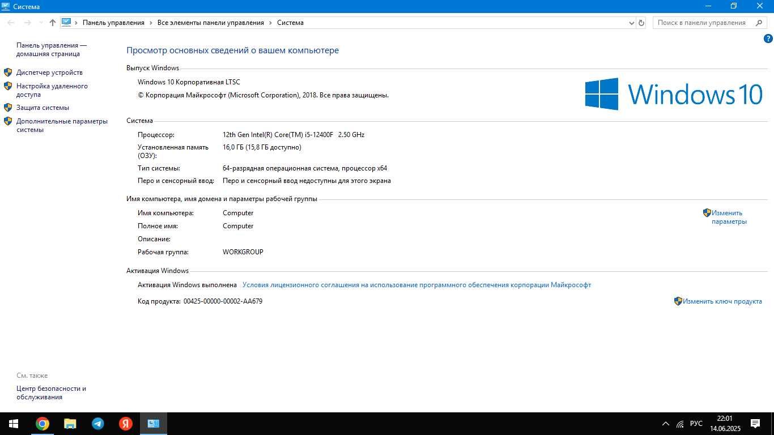Open Панель управления — домашняя страница
The height and width of the screenshot is (435, 774).
pyautogui.click(x=52, y=50)
